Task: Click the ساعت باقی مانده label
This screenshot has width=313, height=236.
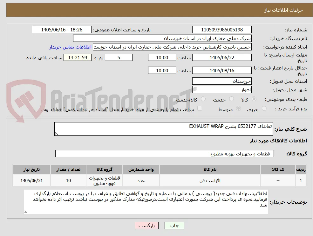Action: (44, 58)
